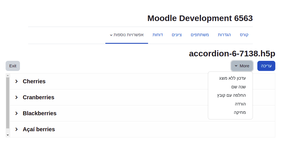Click the Exit button
Image resolution: width=286 pixels, height=150 pixels.
click(x=13, y=66)
